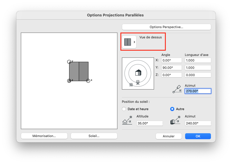Select the Autre radio button
The image size is (232, 164).
click(172, 109)
